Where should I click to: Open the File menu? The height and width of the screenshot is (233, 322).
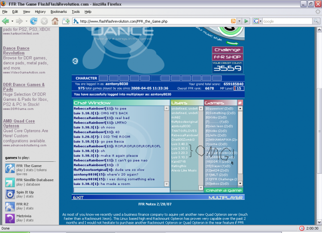click(5, 12)
